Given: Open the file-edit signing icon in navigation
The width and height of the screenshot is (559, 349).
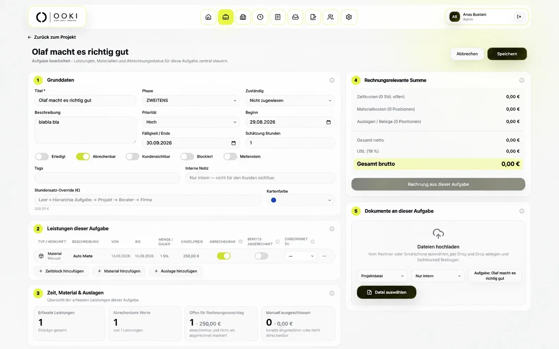Looking at the screenshot, I should pos(313,17).
